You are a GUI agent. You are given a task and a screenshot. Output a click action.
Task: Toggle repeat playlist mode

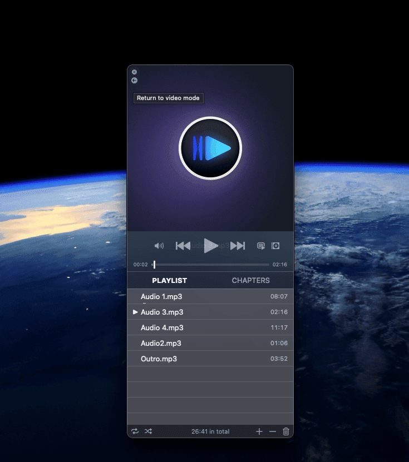pyautogui.click(x=135, y=431)
